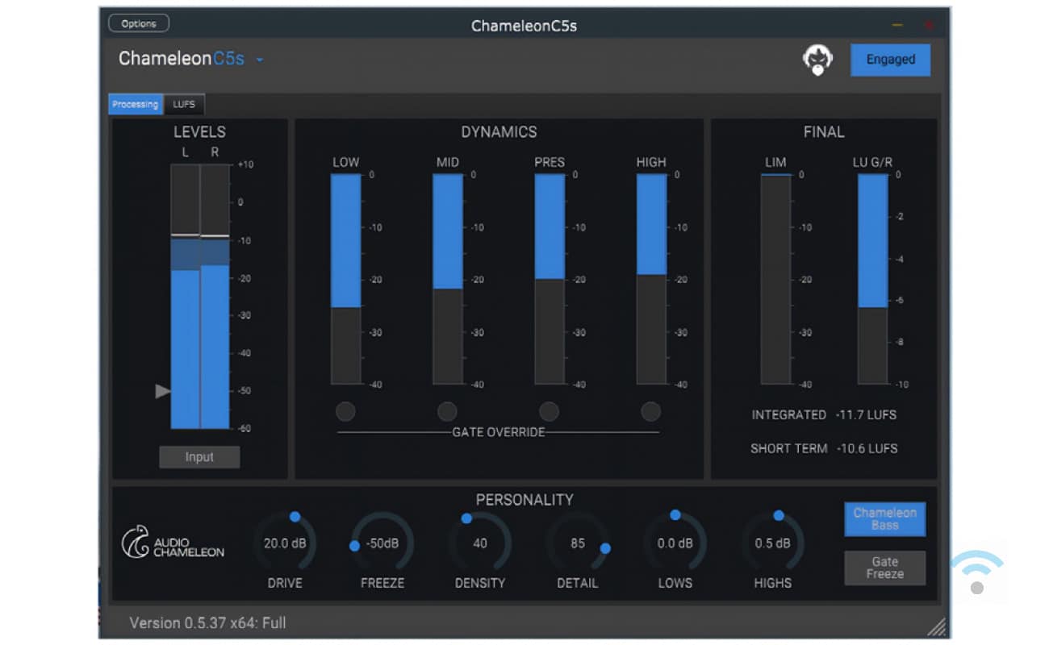Toggle the PRES band gate override
Image resolution: width=1049 pixels, height=645 pixels.
(x=549, y=412)
